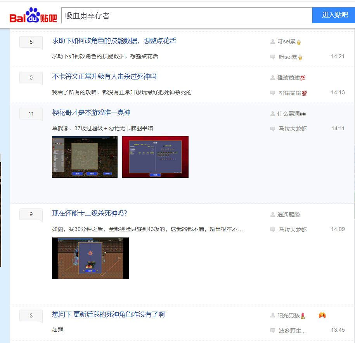Click the person icon beside 什么黑洞
This screenshot has height=343, width=355.
click(x=273, y=114)
